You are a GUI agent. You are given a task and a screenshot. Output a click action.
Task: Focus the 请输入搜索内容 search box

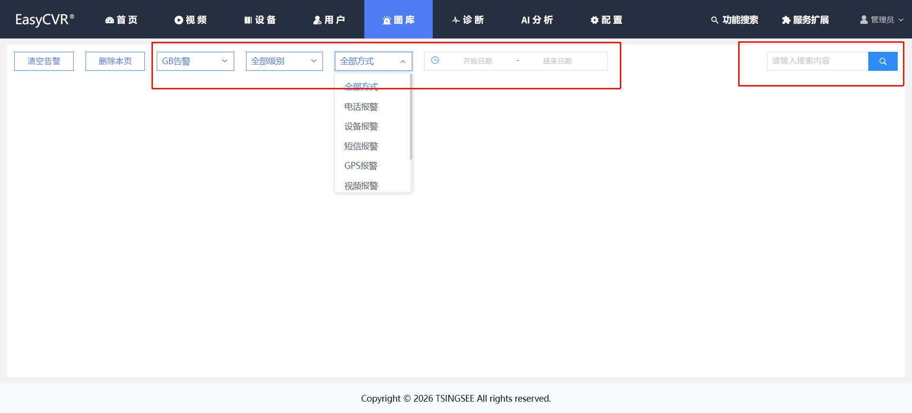817,61
